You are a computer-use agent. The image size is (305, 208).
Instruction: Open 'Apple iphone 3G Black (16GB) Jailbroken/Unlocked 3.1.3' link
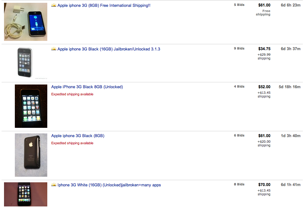pyautogui.click(x=109, y=49)
